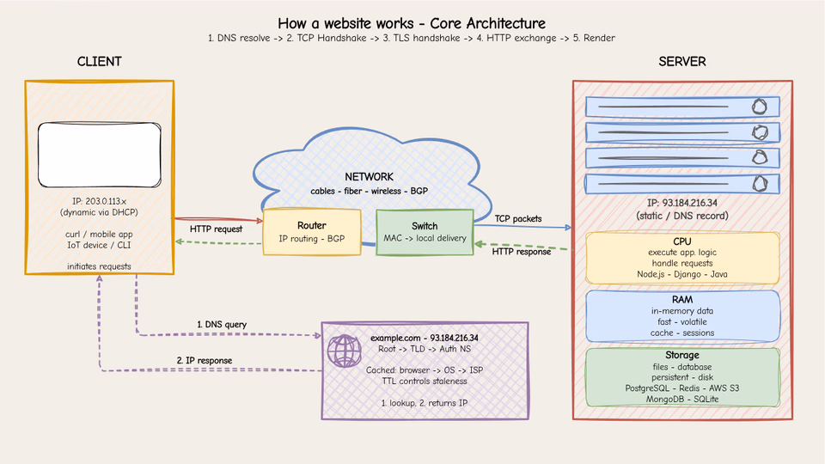Click the 'execute app. logic' text
825x464 pixels.
682,252
